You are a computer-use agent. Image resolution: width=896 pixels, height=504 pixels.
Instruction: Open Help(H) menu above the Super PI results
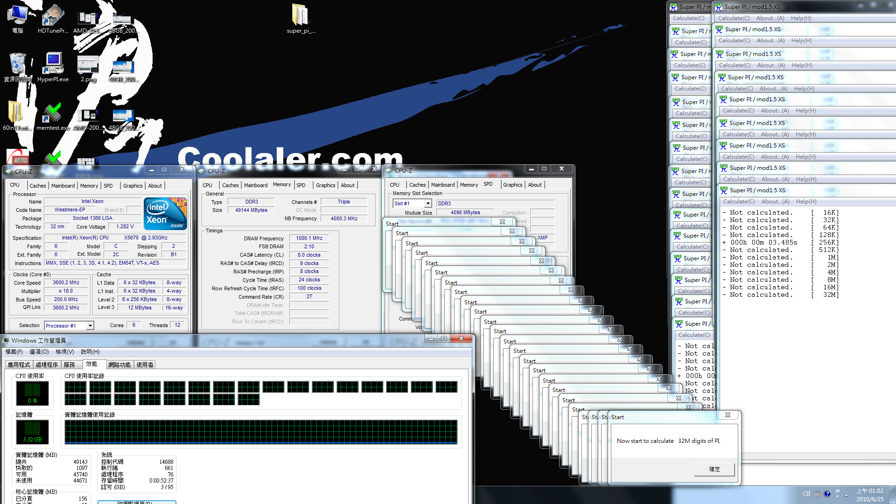point(806,202)
